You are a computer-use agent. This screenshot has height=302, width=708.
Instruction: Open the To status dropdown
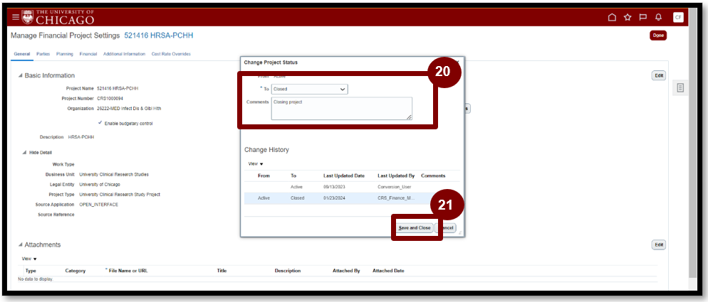[x=310, y=90]
